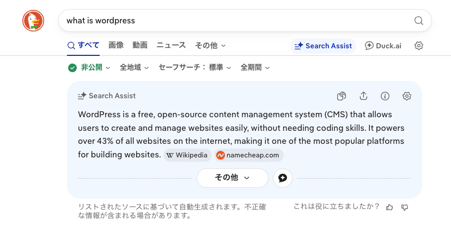Continue in chat with the speech bubble button
The image size is (451, 241).
coord(283,178)
